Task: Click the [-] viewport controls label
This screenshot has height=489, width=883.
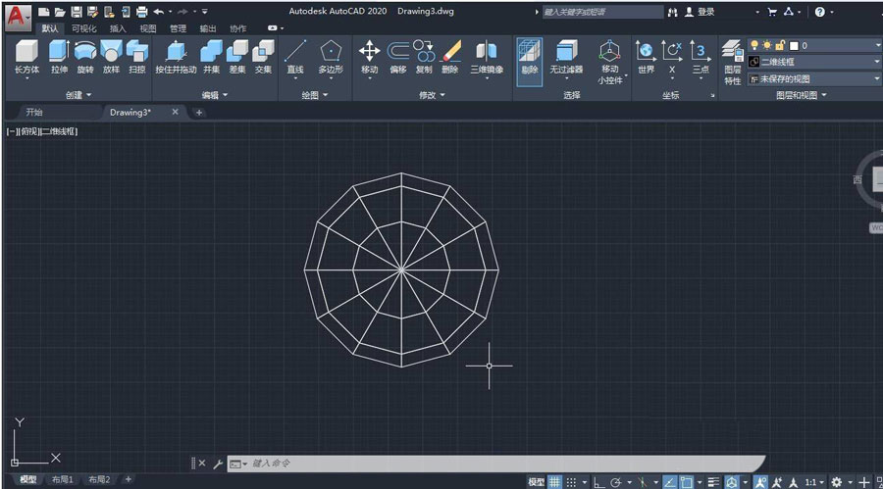Action: click(11, 131)
